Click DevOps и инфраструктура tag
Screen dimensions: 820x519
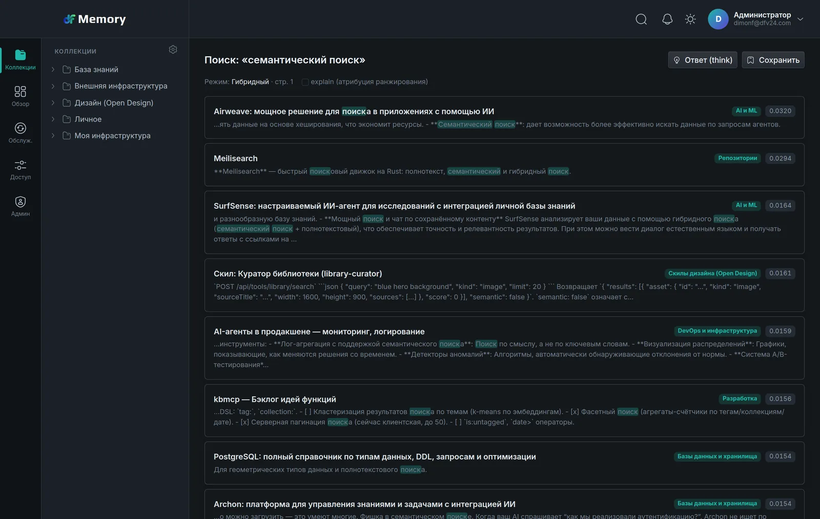click(717, 331)
